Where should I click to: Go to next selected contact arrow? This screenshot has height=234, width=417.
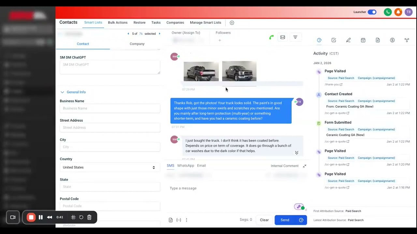tap(159, 34)
